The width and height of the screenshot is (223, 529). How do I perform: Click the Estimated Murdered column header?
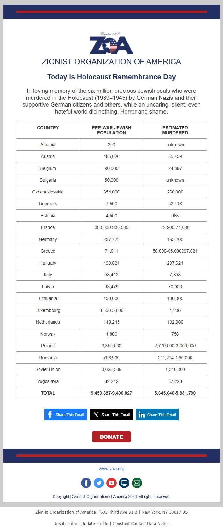[x=175, y=130]
